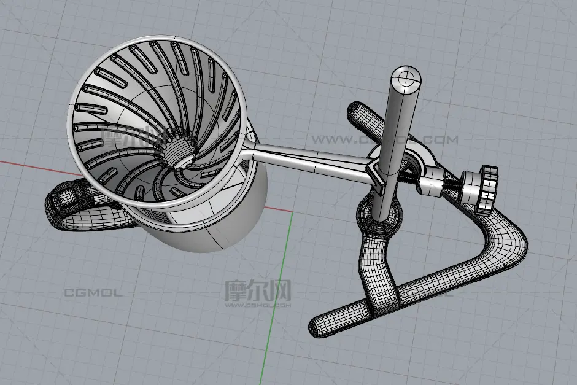Select the wireframe tube end behind the rod
The width and height of the screenshot is (577, 385).
[x=359, y=114]
